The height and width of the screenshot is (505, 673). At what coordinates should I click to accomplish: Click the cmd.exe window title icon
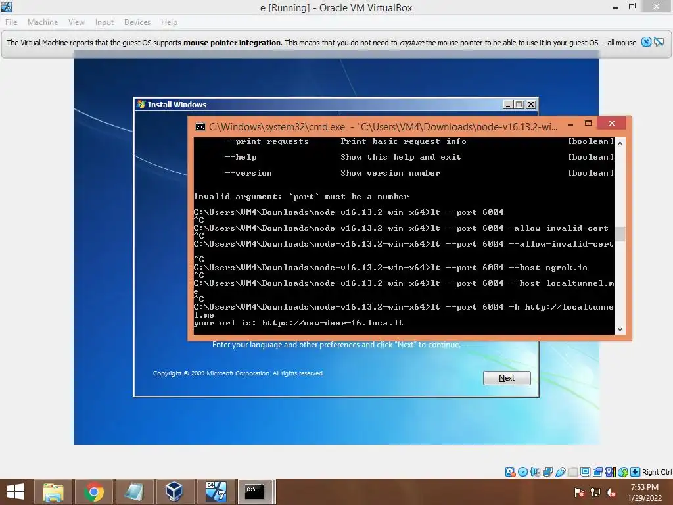pyautogui.click(x=200, y=127)
